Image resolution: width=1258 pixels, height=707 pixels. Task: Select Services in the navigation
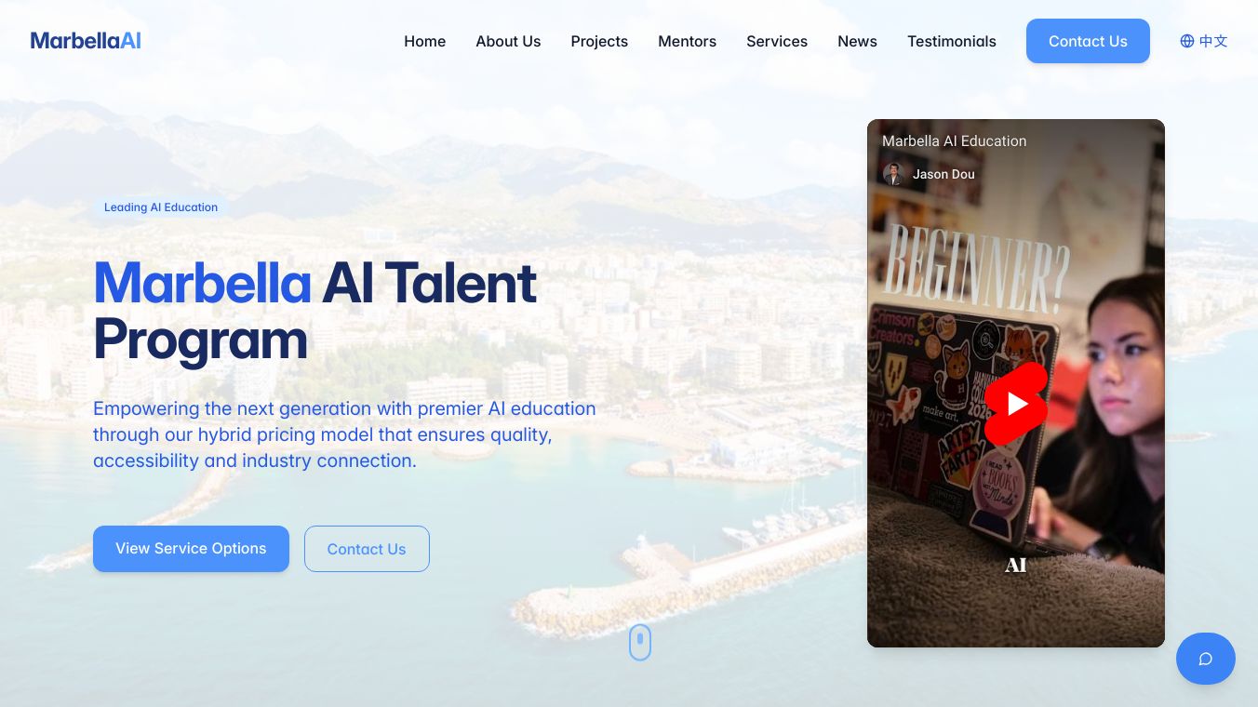point(777,41)
